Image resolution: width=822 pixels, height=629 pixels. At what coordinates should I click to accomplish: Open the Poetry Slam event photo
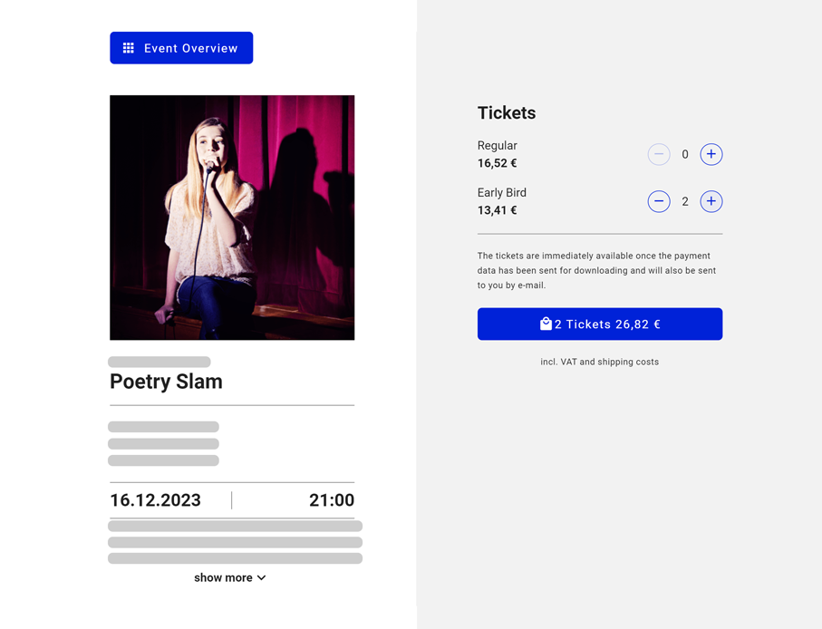click(x=232, y=218)
